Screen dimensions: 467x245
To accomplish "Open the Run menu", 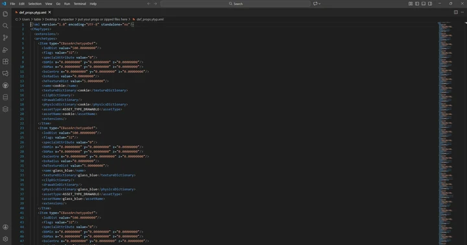I will click(67, 4).
